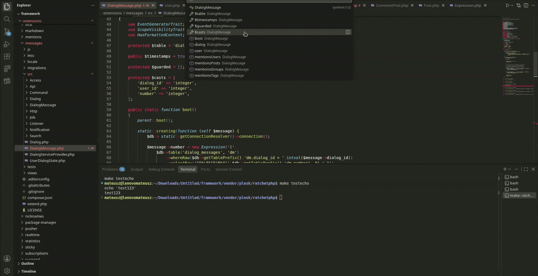Close the DialogMessage.php editor tab
Image resolution: width=538 pixels, height=276 pixels.
tap(153, 5)
